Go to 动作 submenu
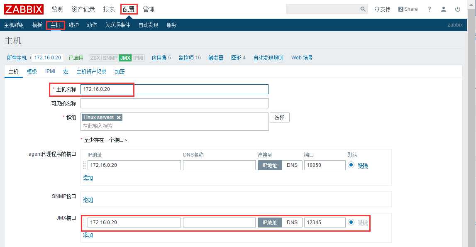The width and height of the screenshot is (476, 247). click(92, 25)
